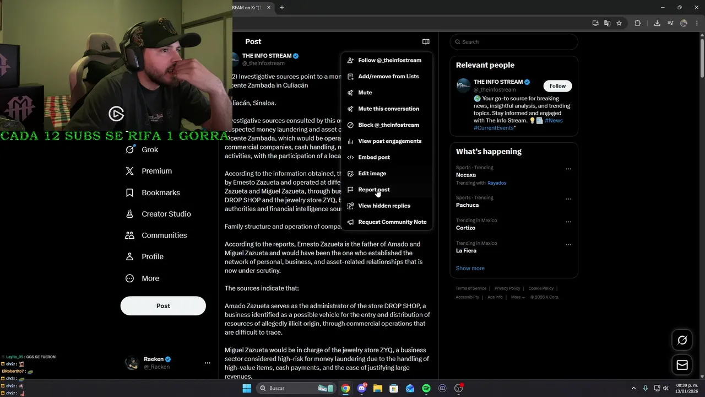Select Edit image menu entry
The image size is (705, 397).
coord(387,173)
